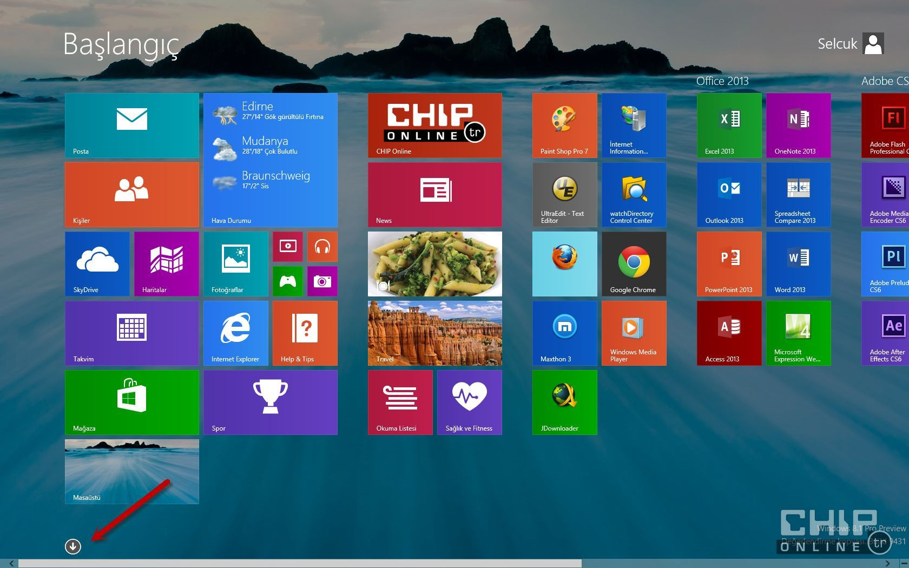Open Microsoft Expression Web 4 tile
This screenshot has width=909, height=568.
(x=799, y=333)
